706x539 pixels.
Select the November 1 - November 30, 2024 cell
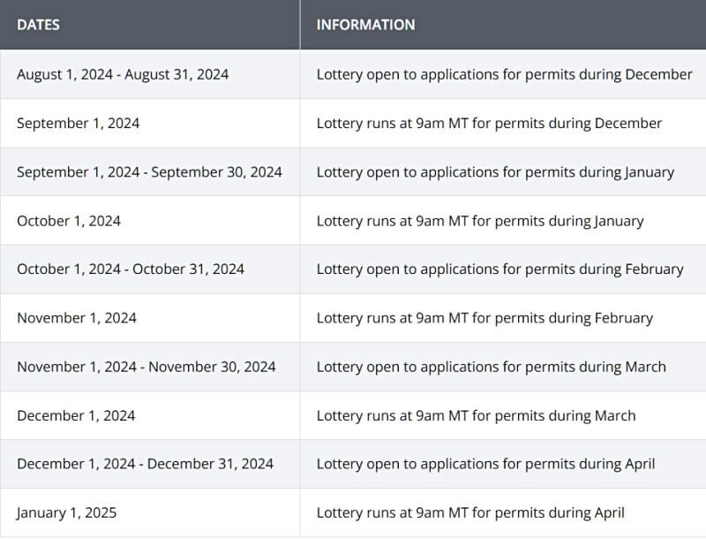point(146,367)
